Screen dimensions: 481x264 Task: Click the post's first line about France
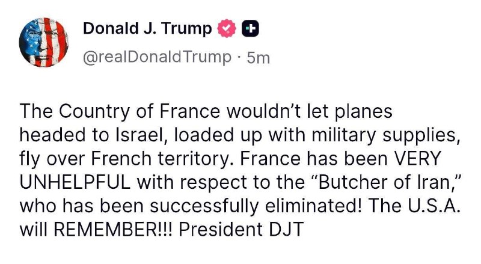pos(206,112)
